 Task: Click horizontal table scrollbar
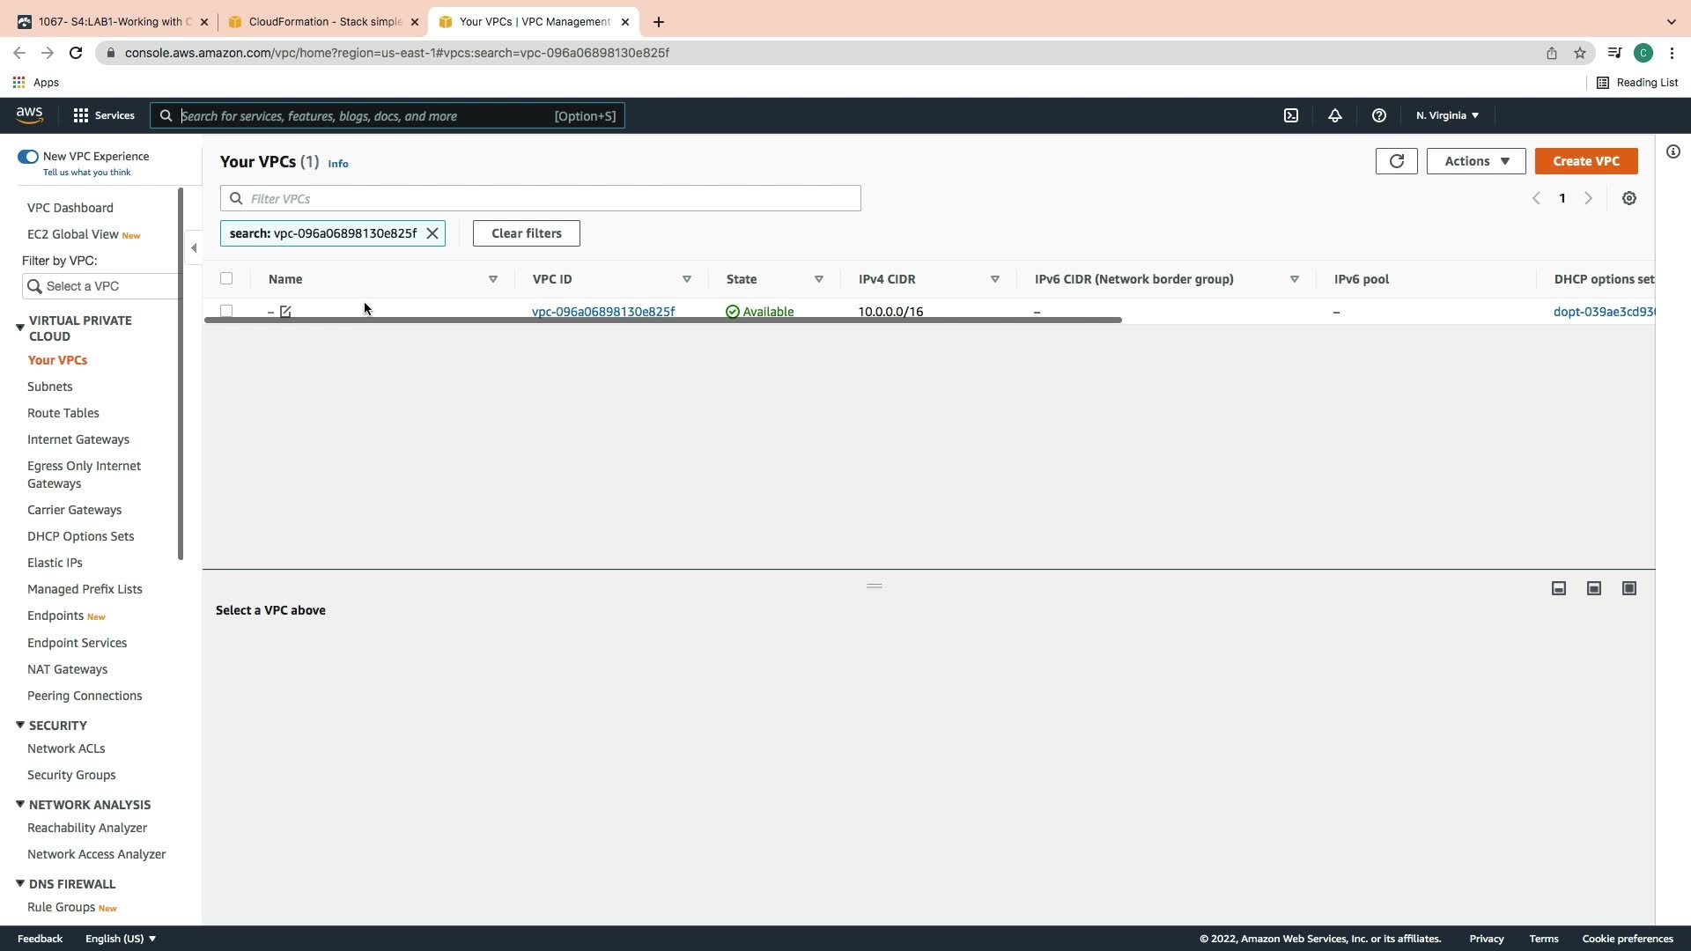pos(662,320)
